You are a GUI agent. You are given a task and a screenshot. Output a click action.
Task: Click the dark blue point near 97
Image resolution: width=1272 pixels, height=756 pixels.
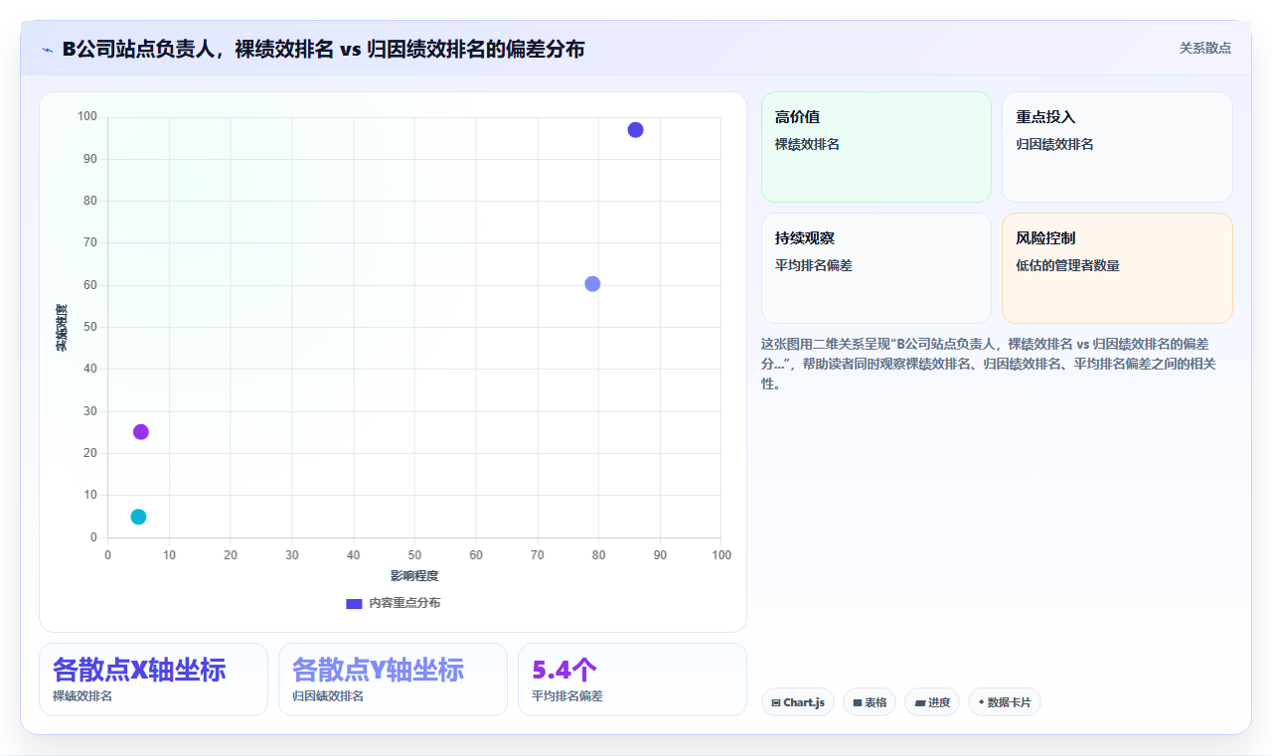pos(635,130)
